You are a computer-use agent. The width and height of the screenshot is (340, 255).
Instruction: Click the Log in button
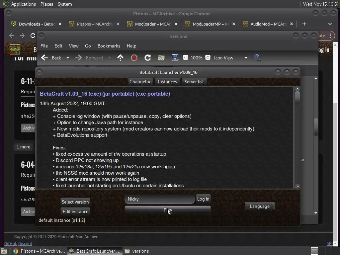pos(203,199)
